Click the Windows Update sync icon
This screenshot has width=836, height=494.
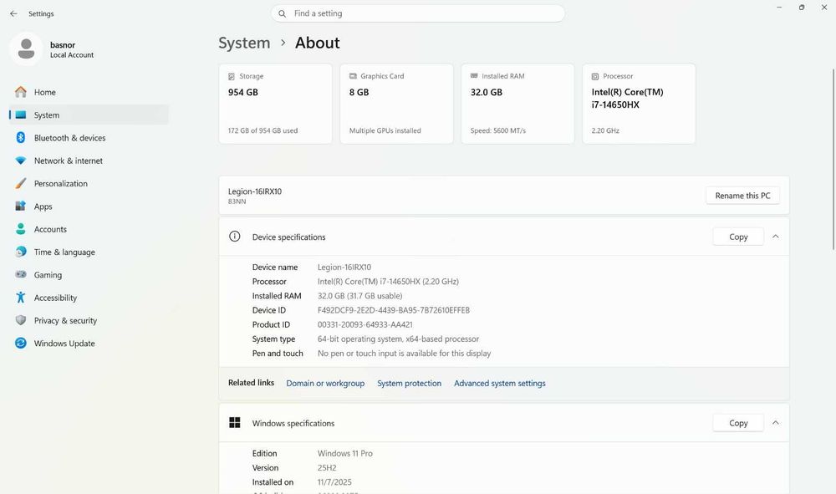[x=21, y=344]
